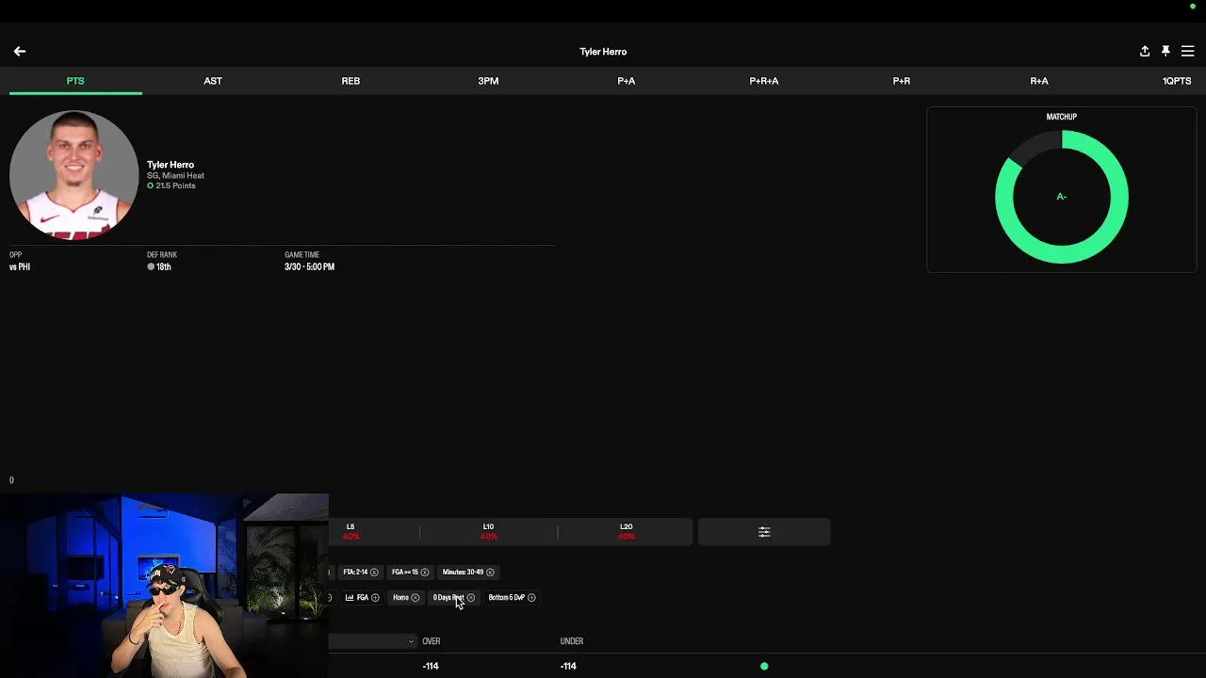Go back using the left arrow icon
1206x678 pixels.
pos(20,52)
